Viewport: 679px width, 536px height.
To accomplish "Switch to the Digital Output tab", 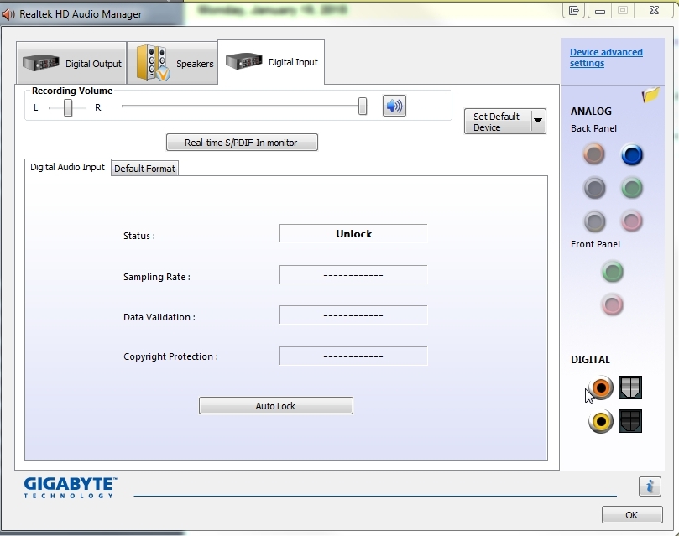I will point(71,63).
